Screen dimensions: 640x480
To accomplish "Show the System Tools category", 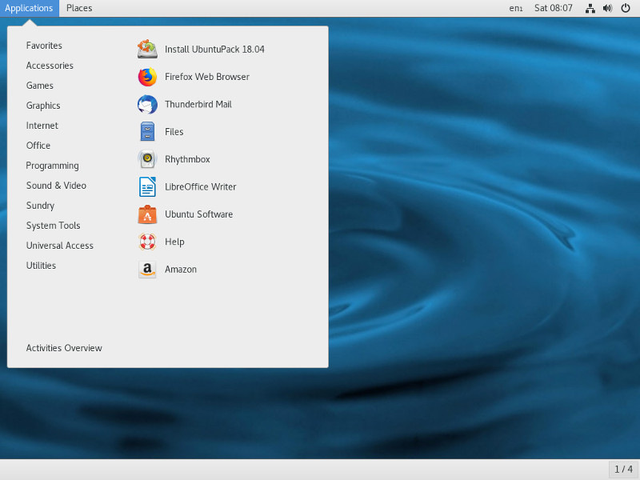I will tap(53, 226).
